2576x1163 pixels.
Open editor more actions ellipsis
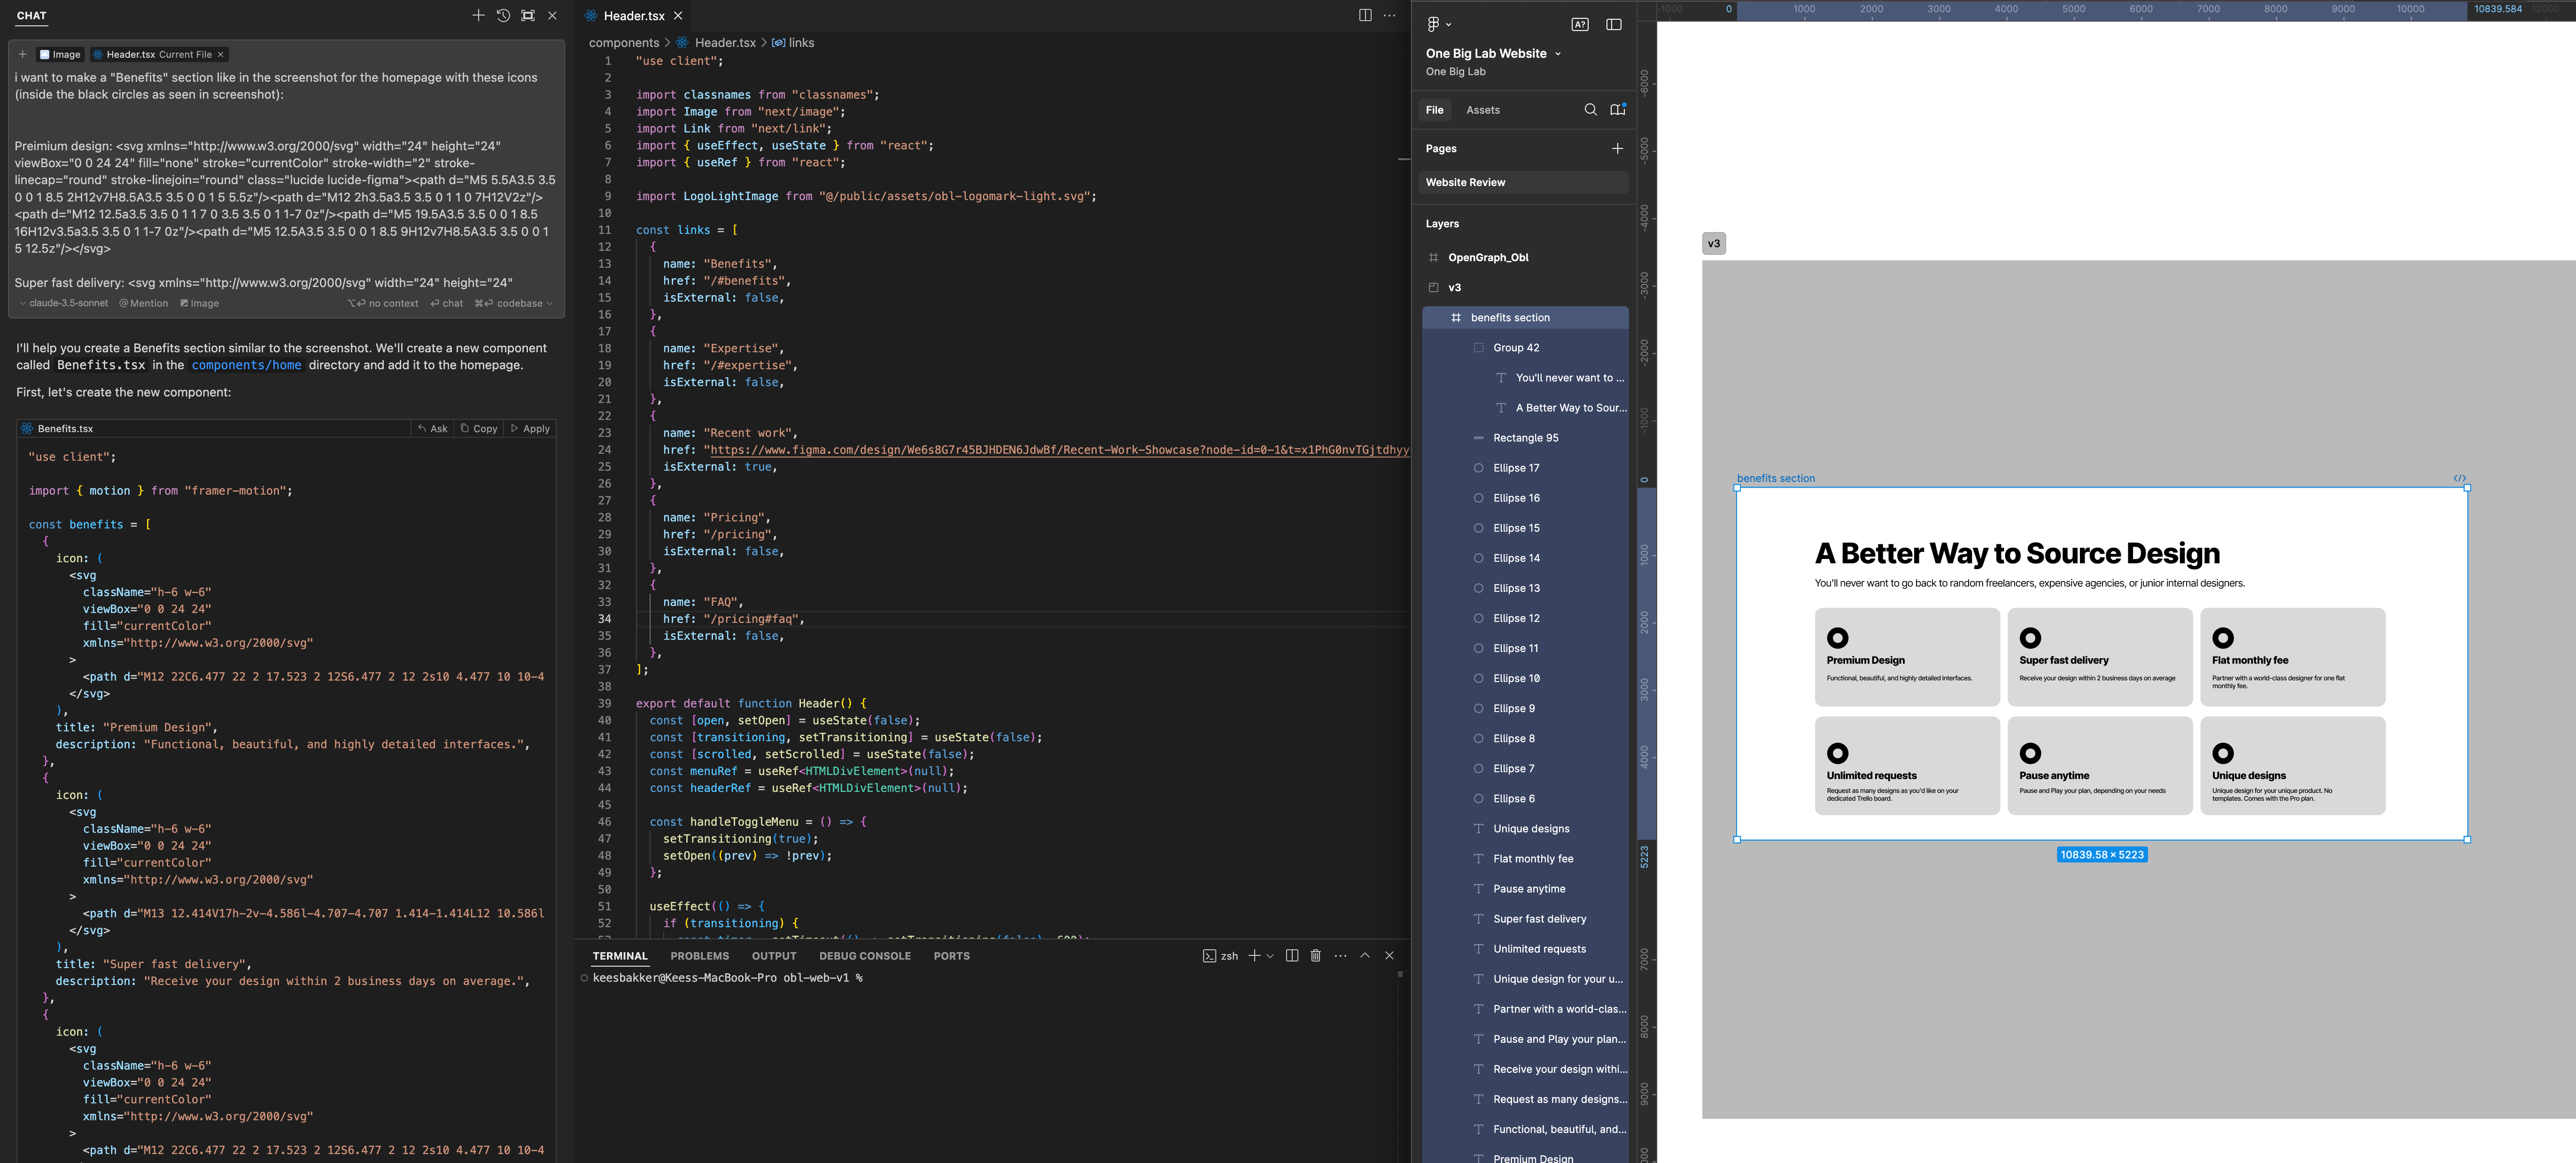point(1389,15)
